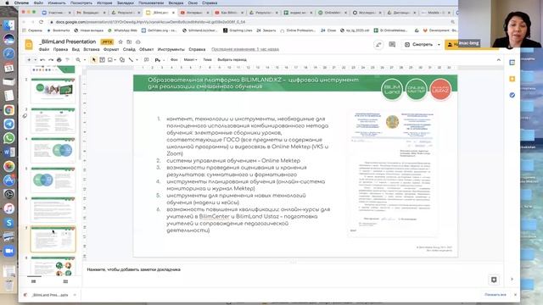543x305 pixels.
Task: Expand the insert image dropdown arrow
Action: pyautogui.click(x=115, y=60)
